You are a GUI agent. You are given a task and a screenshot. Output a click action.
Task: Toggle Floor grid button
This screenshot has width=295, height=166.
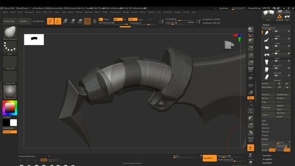pos(251,77)
